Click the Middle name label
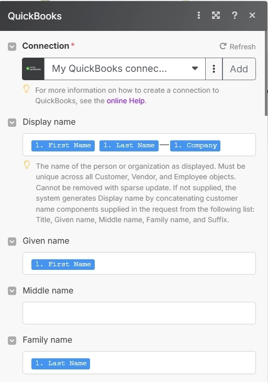Image resolution: width=268 pixels, height=382 pixels. [48, 290]
